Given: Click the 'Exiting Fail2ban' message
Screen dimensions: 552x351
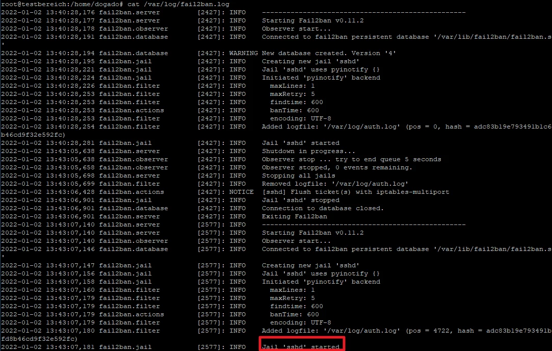Looking at the screenshot, I should click(x=294, y=216).
